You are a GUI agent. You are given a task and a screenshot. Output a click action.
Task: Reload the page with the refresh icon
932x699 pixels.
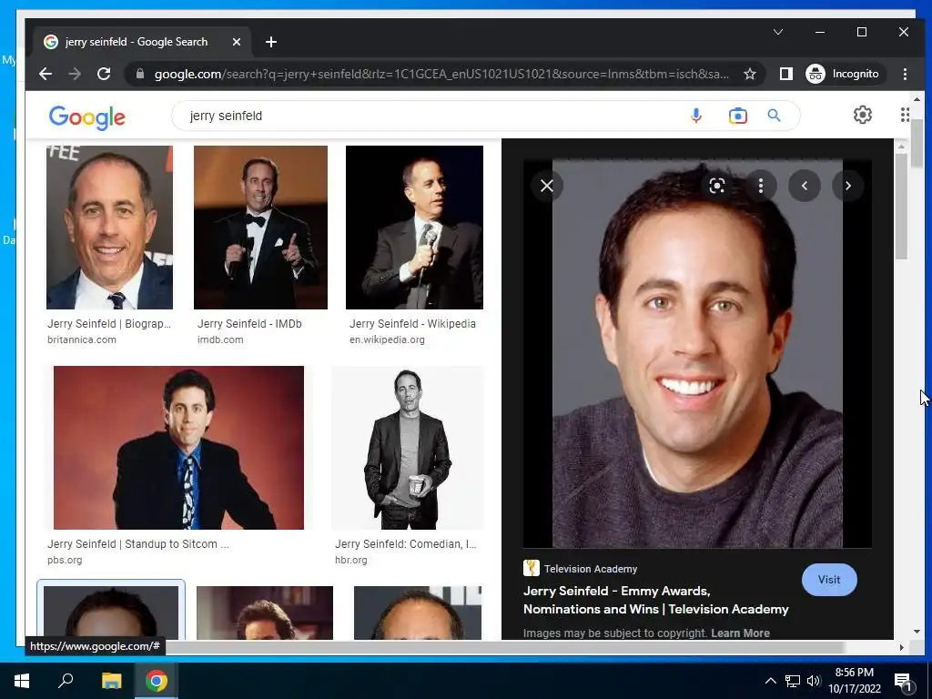point(104,74)
